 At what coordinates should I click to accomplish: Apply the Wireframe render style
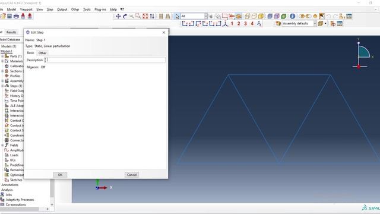point(247,16)
